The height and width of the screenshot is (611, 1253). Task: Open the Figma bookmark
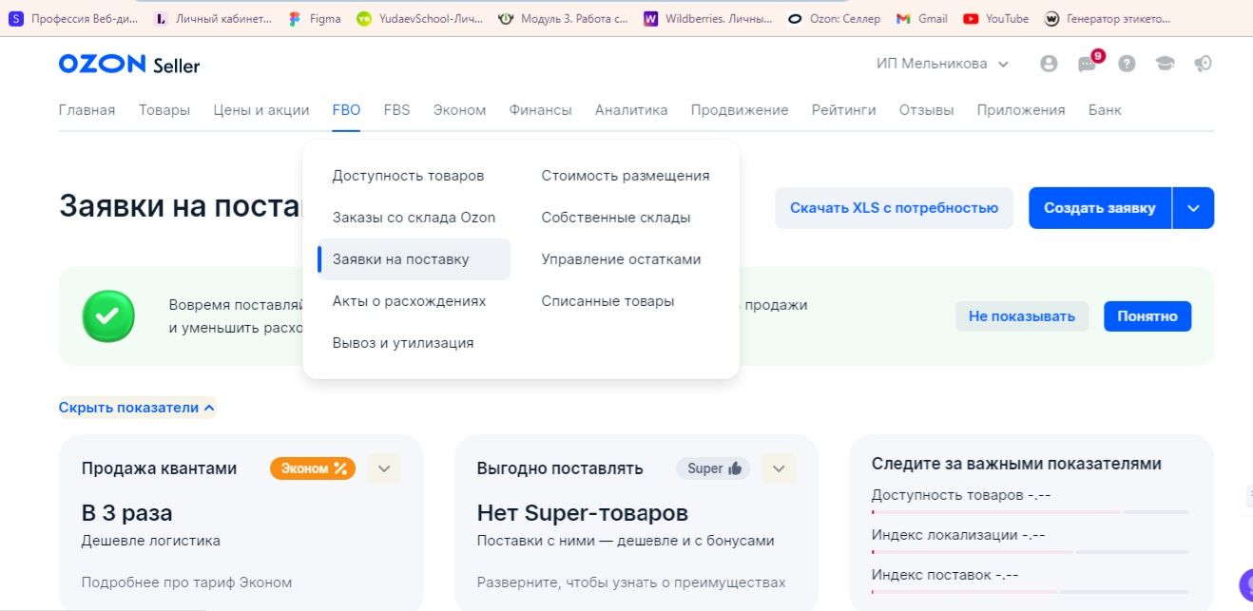coord(315,18)
